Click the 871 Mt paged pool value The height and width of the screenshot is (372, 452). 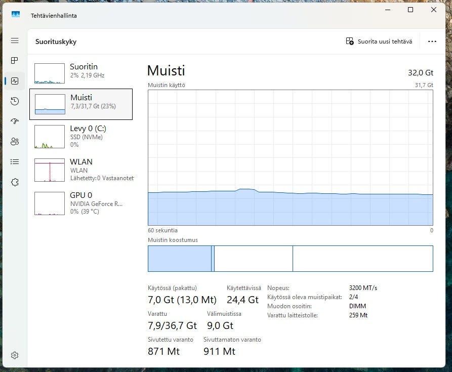163,351
